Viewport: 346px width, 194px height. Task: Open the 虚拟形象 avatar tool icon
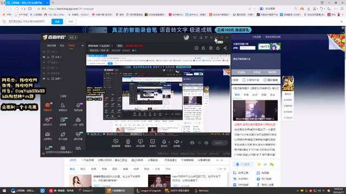click(x=78, y=136)
